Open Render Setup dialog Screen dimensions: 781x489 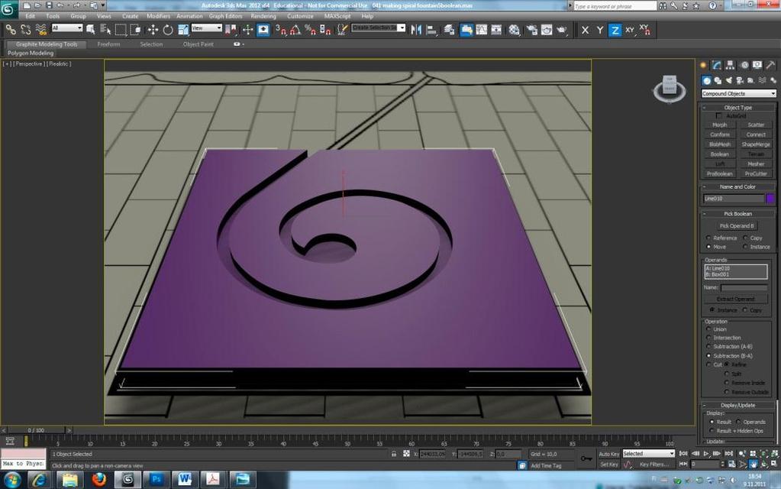pyautogui.click(x=532, y=30)
